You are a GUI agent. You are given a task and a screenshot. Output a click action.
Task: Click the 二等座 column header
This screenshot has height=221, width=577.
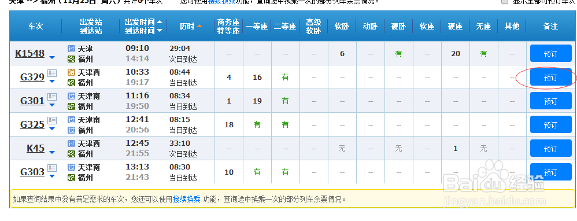pyautogui.click(x=285, y=26)
